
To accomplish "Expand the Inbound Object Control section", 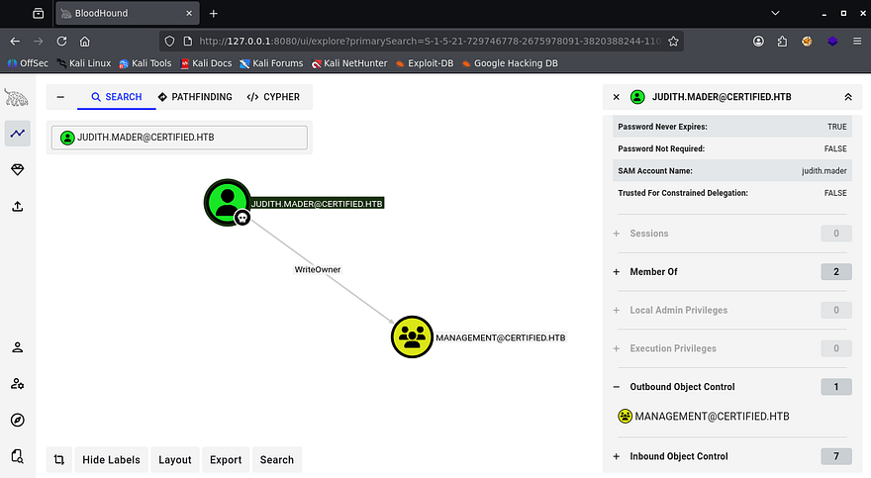I will click(678, 456).
